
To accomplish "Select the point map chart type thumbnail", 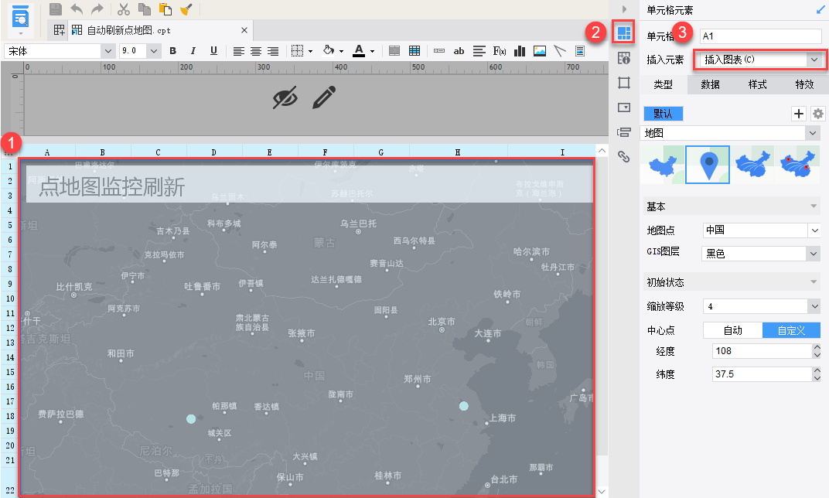I will 708,164.
